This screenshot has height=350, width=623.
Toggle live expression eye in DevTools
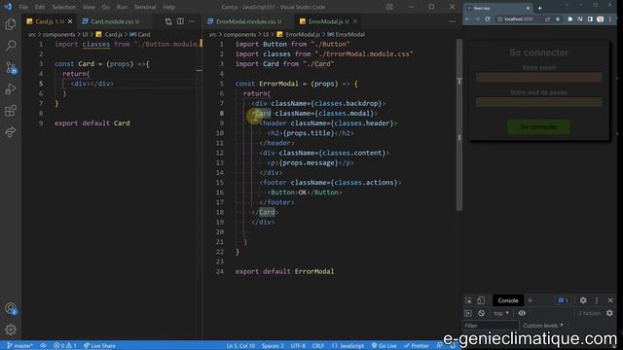click(x=522, y=313)
